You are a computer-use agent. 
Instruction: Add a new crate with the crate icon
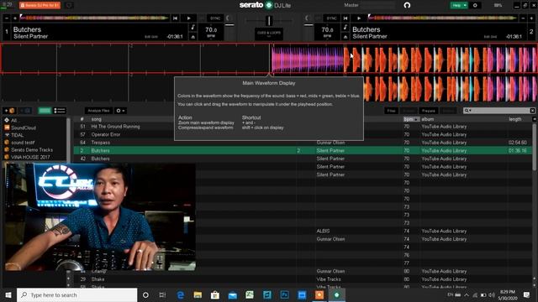point(9,111)
